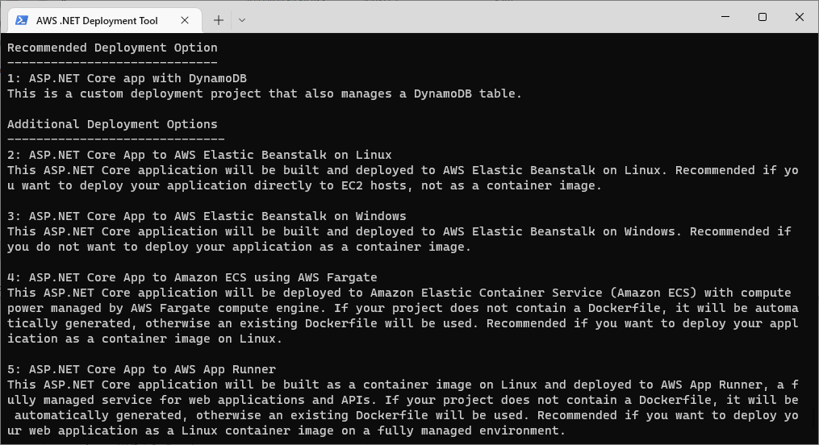This screenshot has width=819, height=445.
Task: Click the 'Recommended Deployment Option' heading
Action: [112, 48]
